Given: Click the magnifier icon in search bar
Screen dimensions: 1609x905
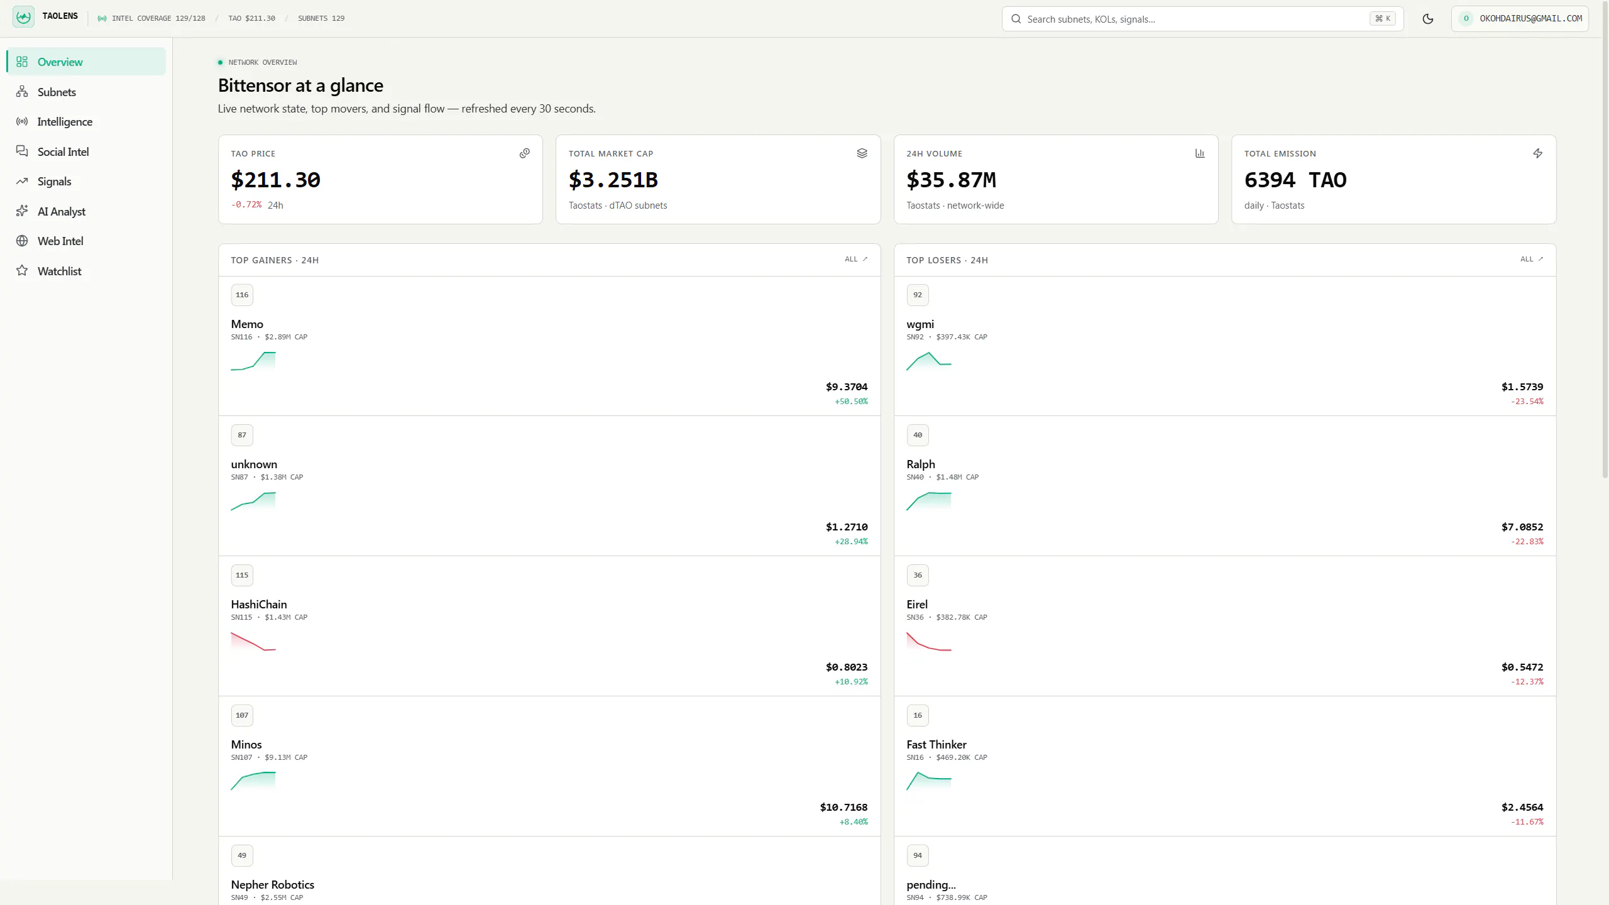Looking at the screenshot, I should point(1016,19).
